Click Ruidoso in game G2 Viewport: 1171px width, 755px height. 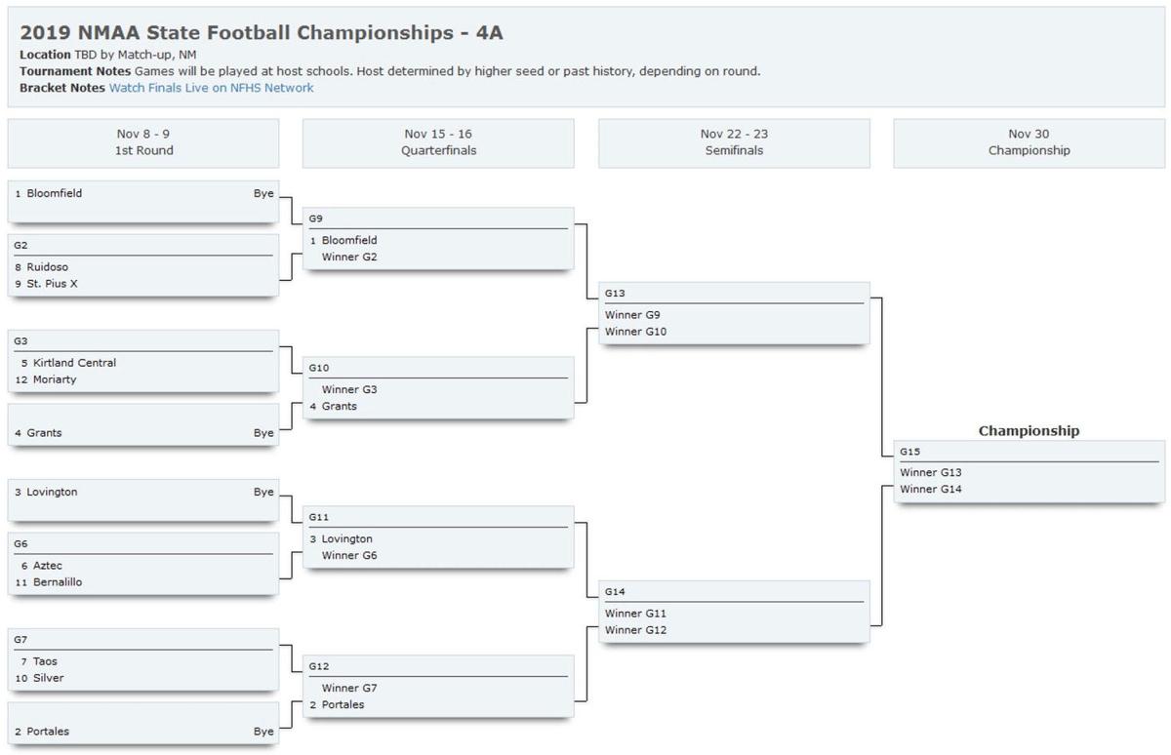pos(48,267)
